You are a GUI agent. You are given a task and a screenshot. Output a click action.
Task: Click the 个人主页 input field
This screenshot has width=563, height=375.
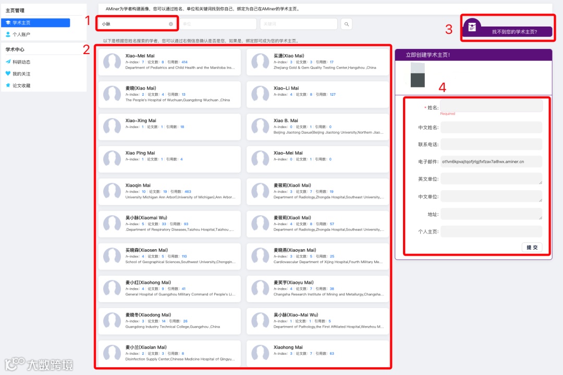pos(491,231)
